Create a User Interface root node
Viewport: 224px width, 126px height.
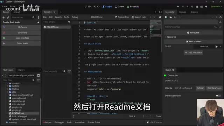click(21, 38)
